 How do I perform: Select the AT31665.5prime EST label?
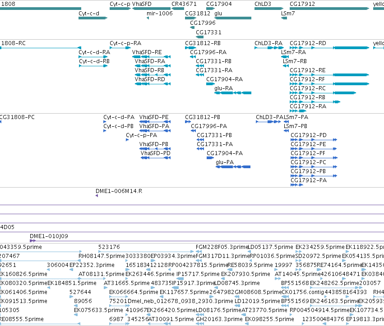[127, 283]
